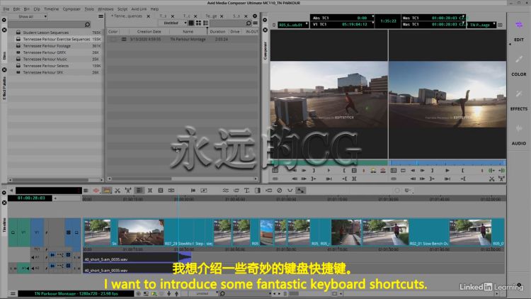
Task: Open the Avid Link menu
Action: point(139,9)
